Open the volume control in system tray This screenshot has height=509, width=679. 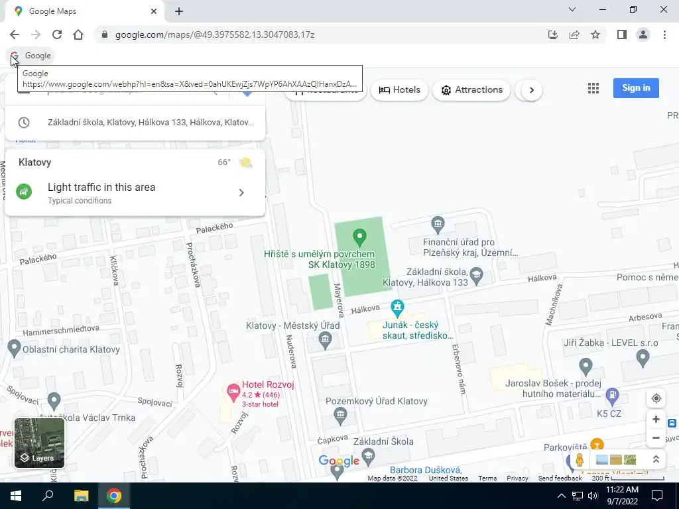[593, 496]
